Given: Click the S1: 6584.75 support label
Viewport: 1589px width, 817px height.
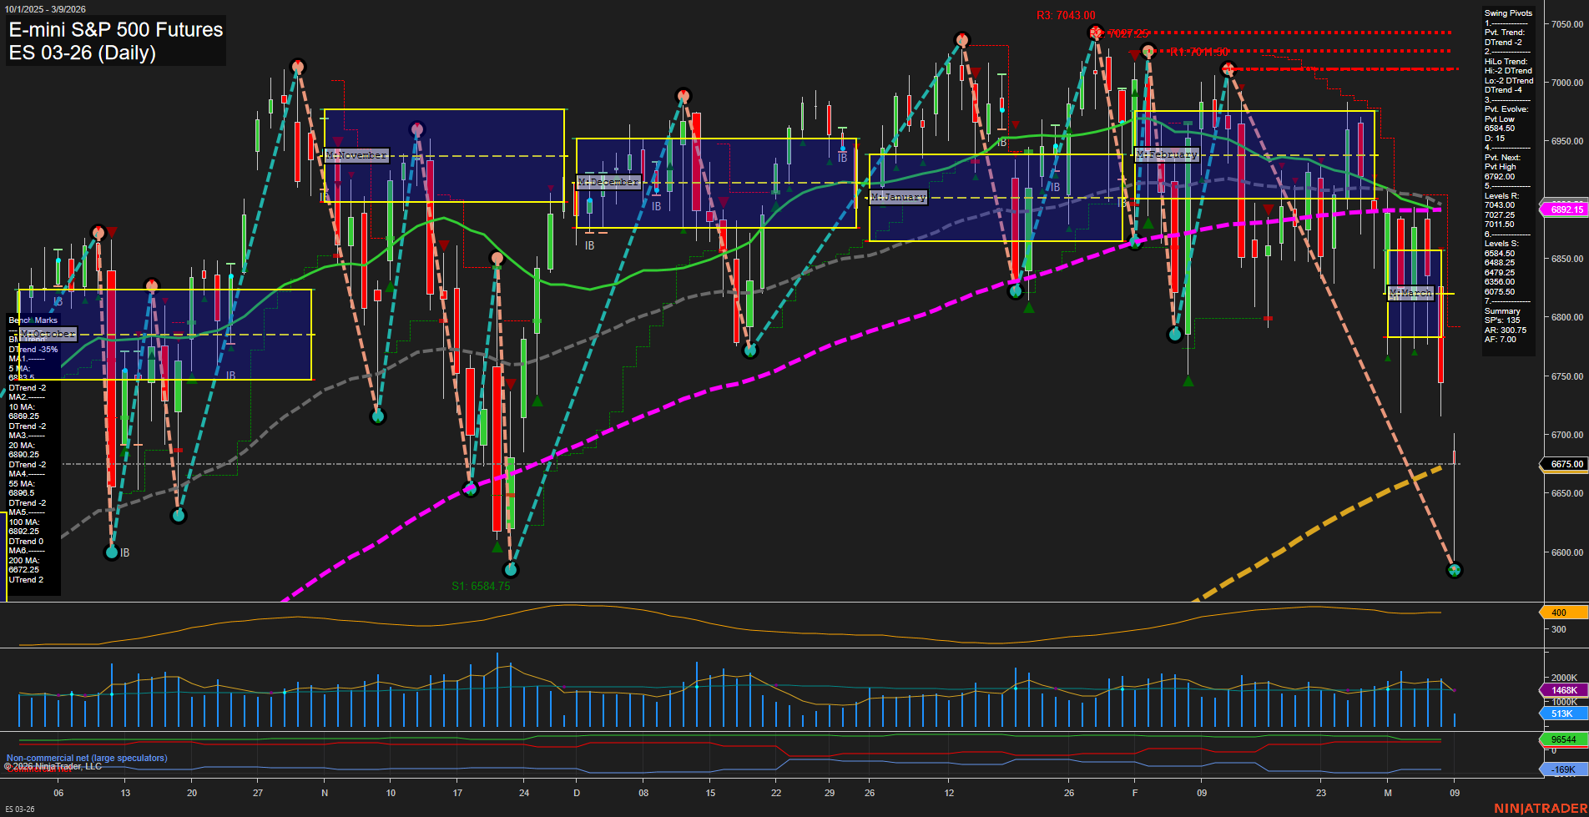Looking at the screenshot, I should [x=482, y=586].
